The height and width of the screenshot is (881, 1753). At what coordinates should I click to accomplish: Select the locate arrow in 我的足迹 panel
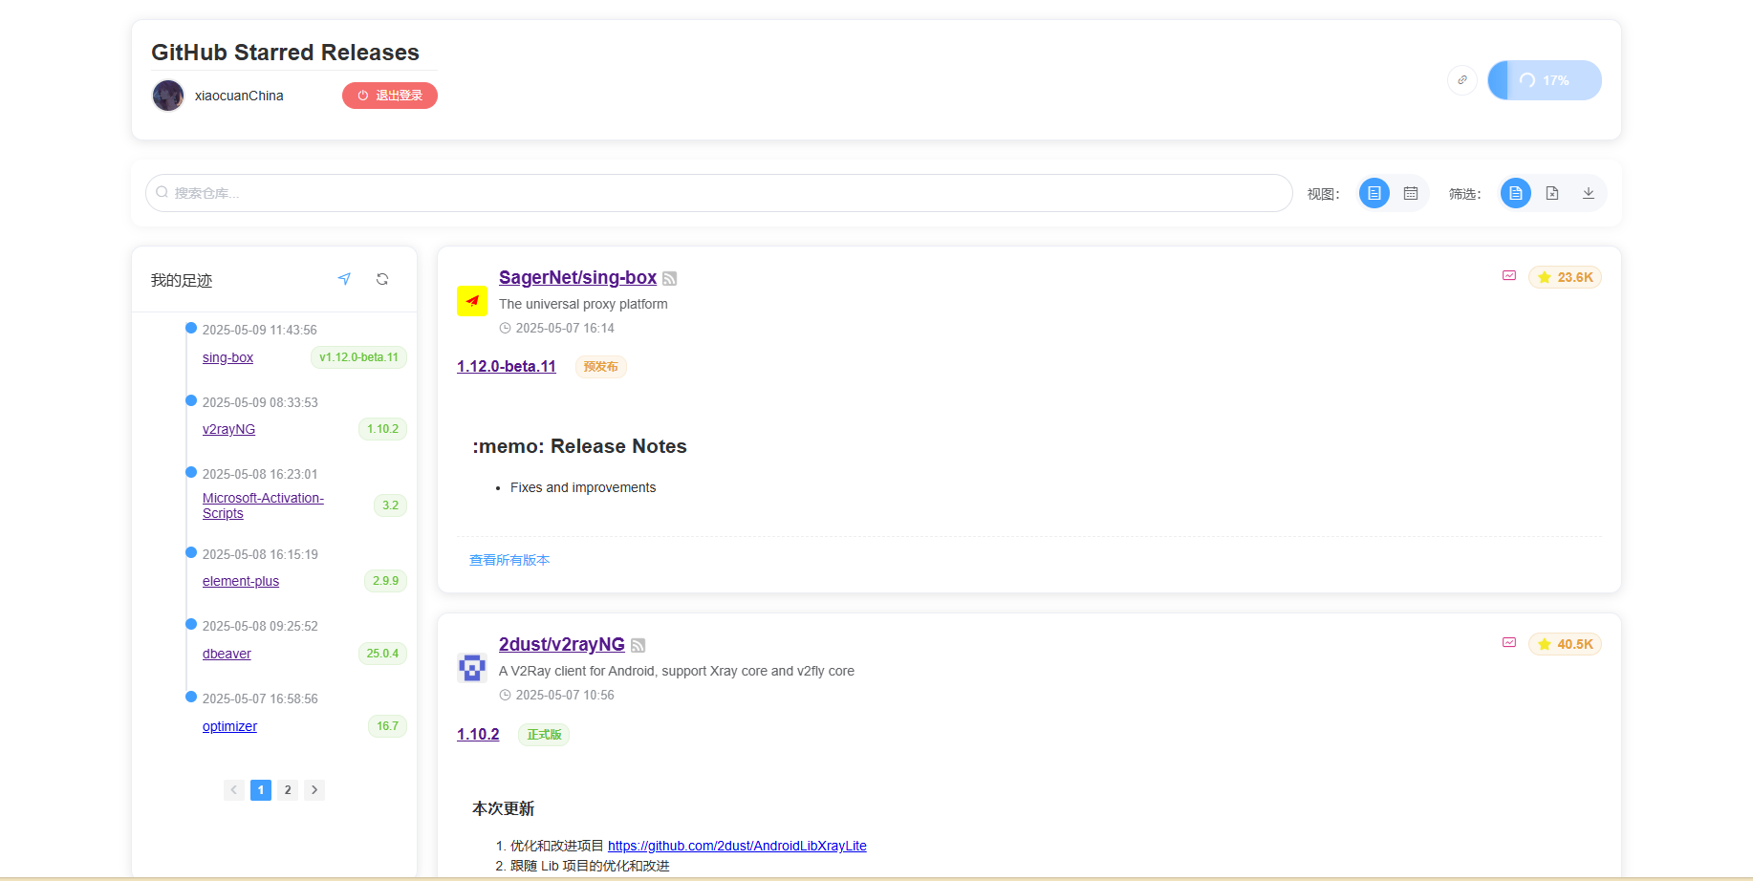(x=344, y=279)
